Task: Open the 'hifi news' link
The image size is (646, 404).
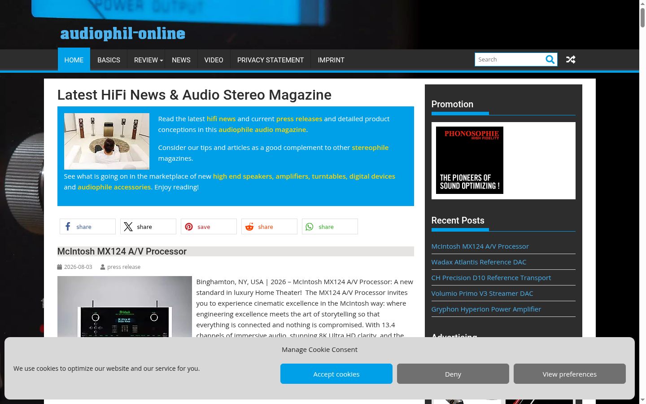Action: pyautogui.click(x=221, y=119)
